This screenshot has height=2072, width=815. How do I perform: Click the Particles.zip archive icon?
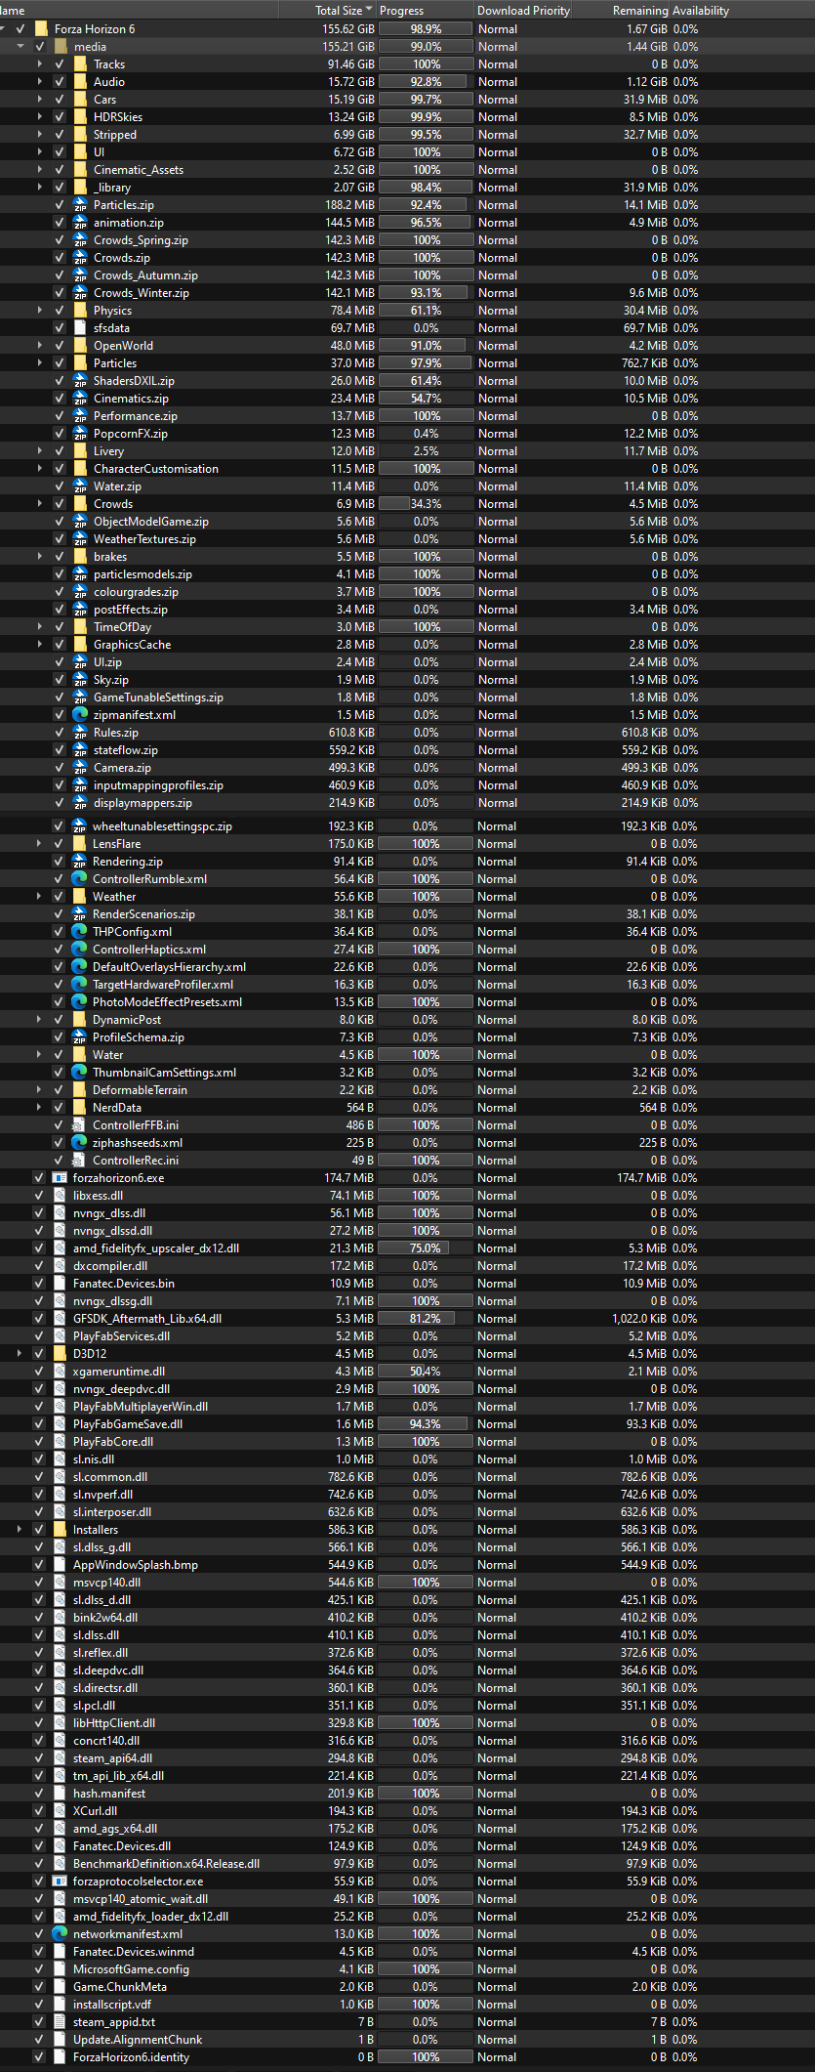(x=80, y=205)
